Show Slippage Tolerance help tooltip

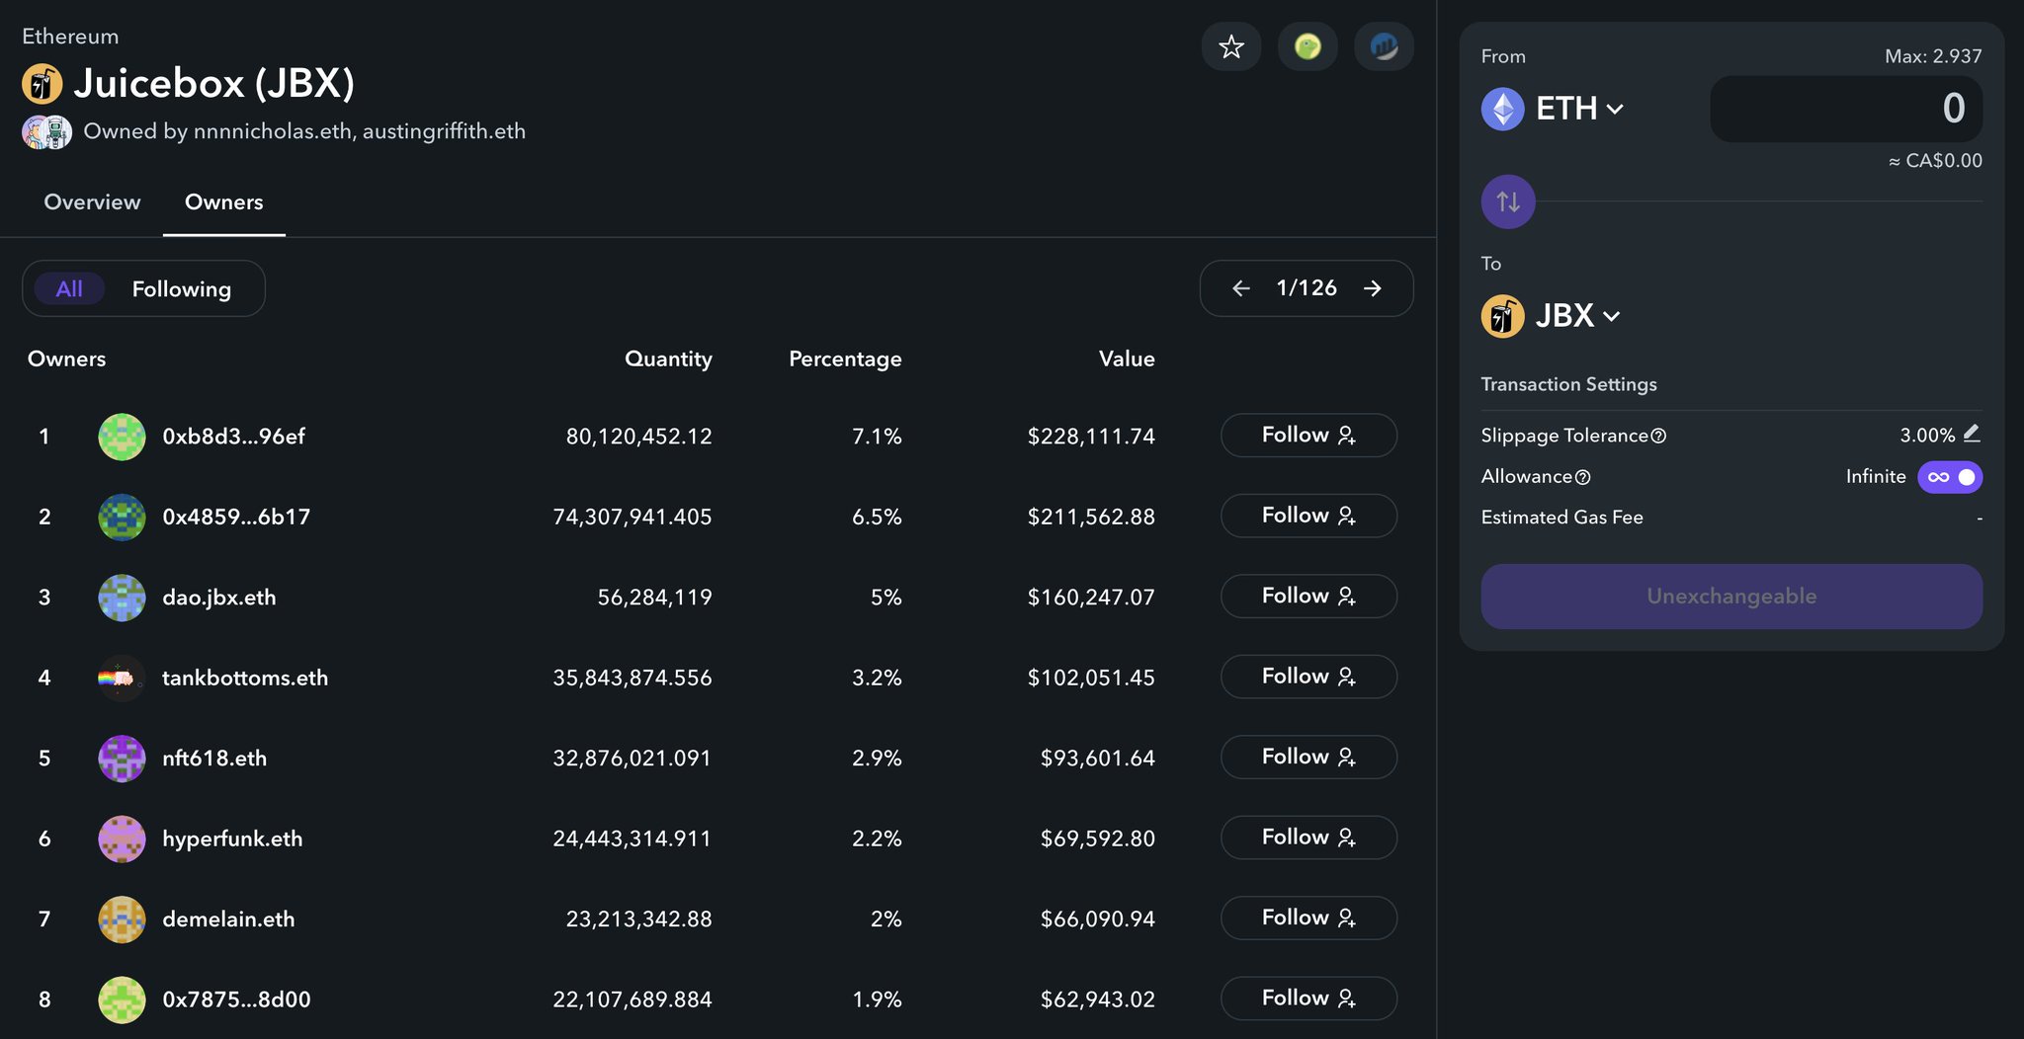1658,436
